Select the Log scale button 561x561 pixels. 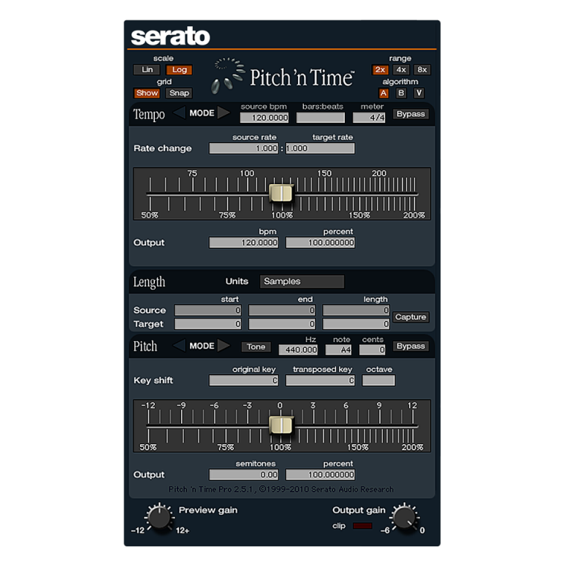[x=179, y=69]
